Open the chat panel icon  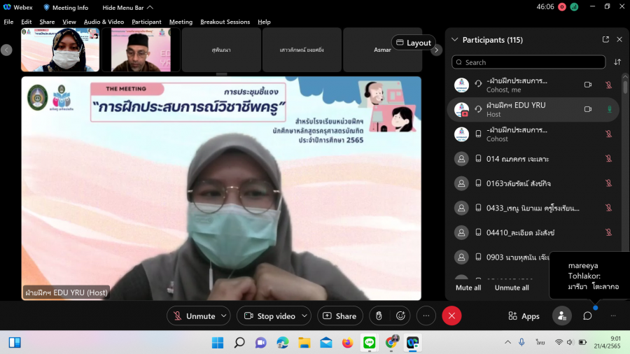point(587,316)
